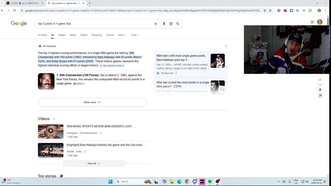Open "NBA stars with most single-game points" article
331x186 pixels.
click(181, 58)
